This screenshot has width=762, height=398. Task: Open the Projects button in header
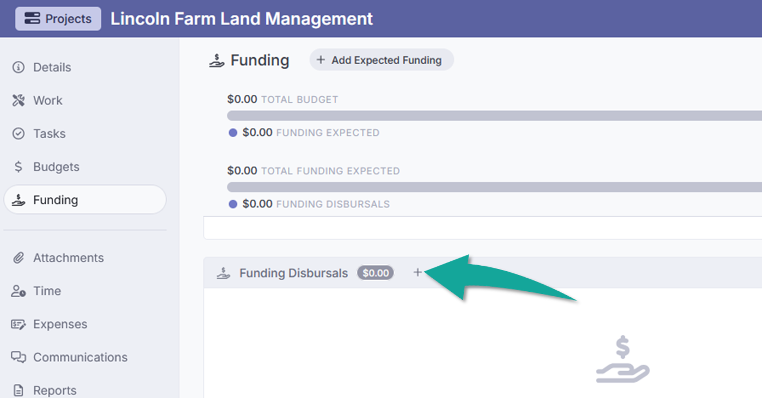[58, 19]
